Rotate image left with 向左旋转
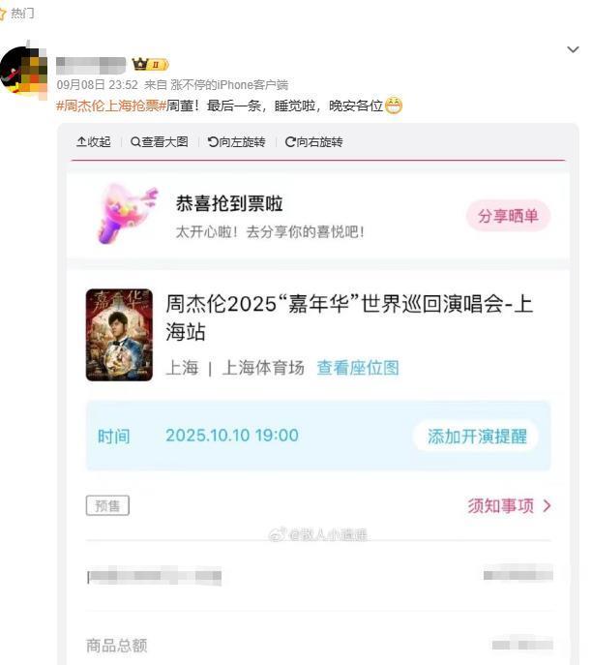This screenshot has width=592, height=665. (236, 141)
